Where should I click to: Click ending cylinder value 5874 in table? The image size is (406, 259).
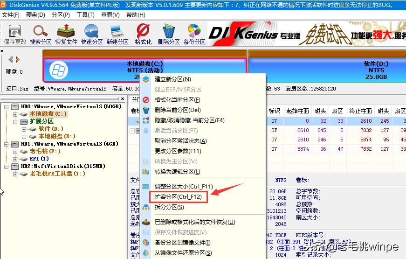click(x=366, y=140)
